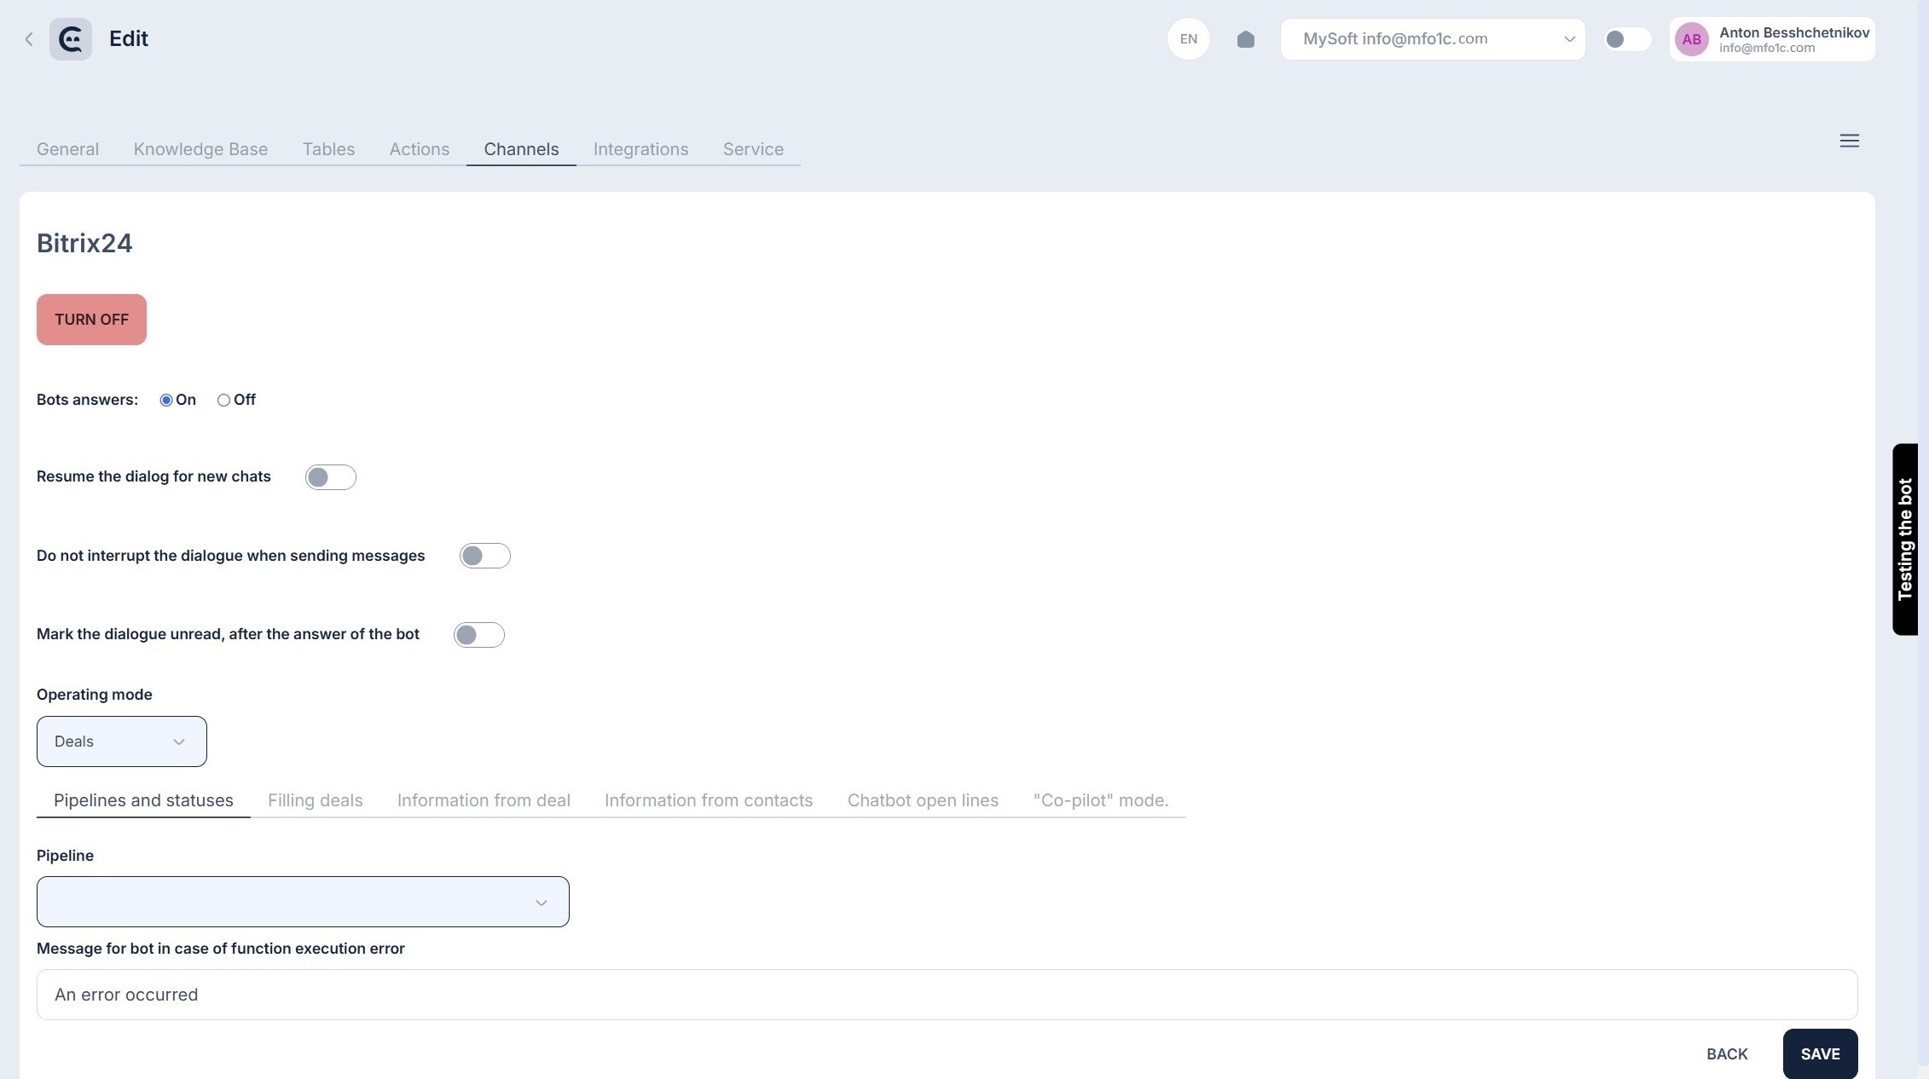Viewport: 1929px width, 1079px height.
Task: Select Off for Bots answers
Action: pyautogui.click(x=223, y=401)
